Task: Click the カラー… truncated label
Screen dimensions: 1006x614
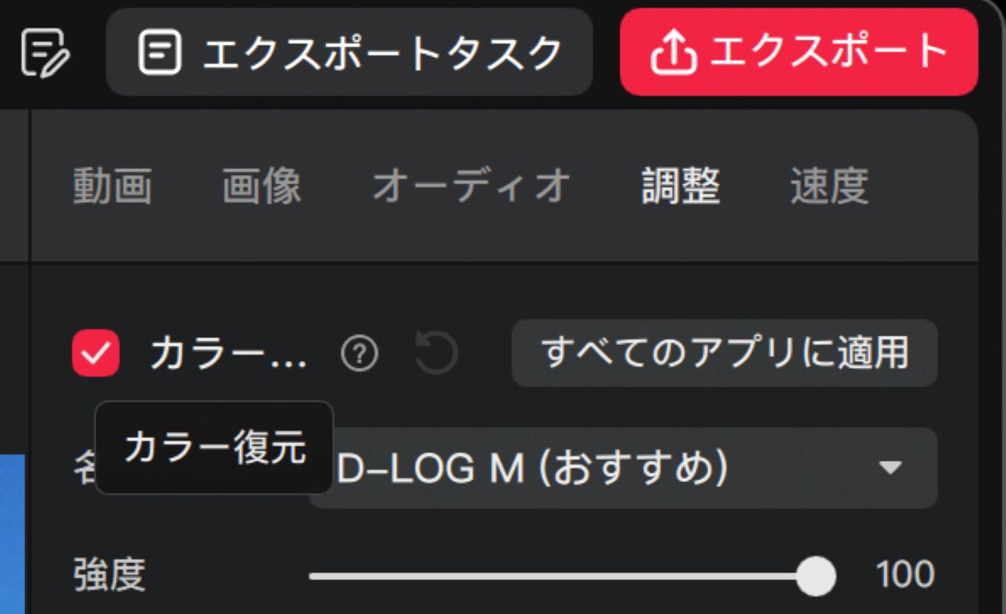Action: (229, 355)
